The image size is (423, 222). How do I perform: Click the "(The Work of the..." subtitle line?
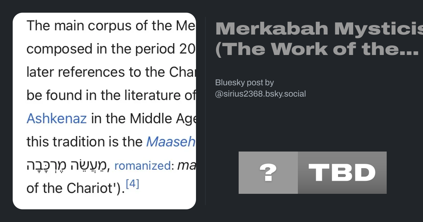point(317,49)
